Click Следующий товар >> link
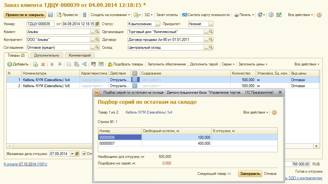Viewport: 328px width, 184px height. point(214,174)
